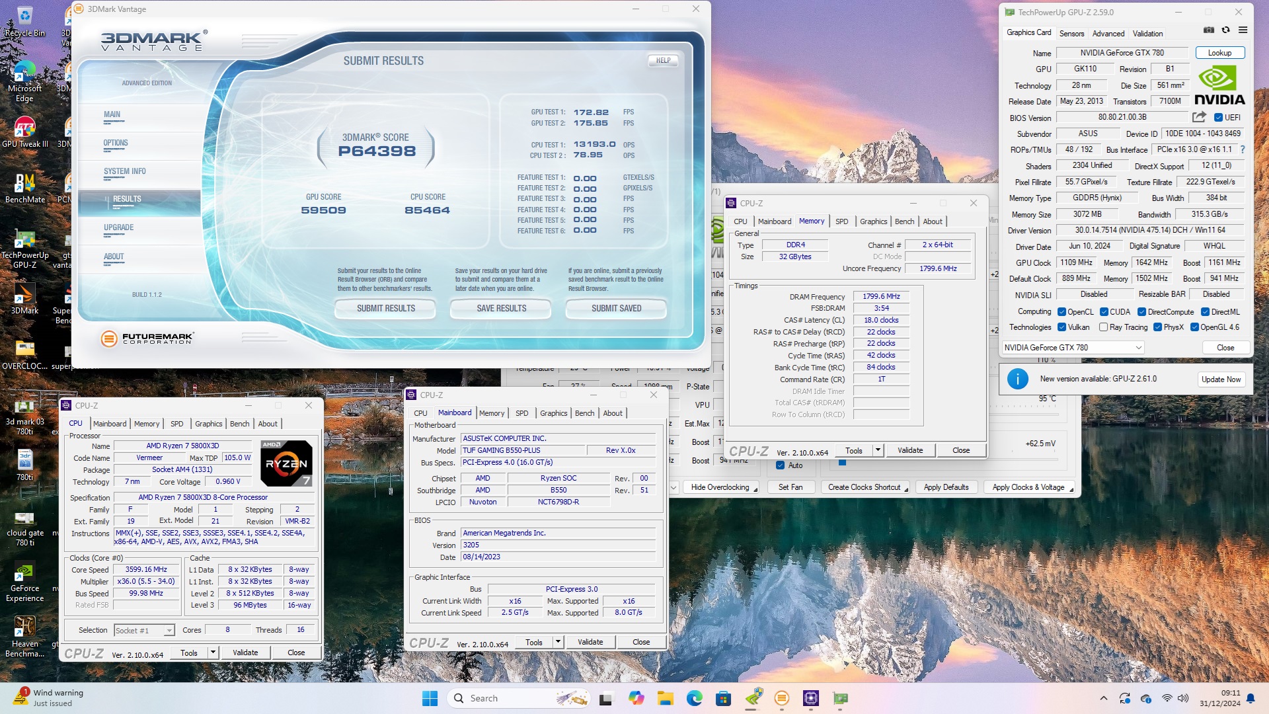Toggle the DirectML checkbox in GPU-Z

(1205, 312)
